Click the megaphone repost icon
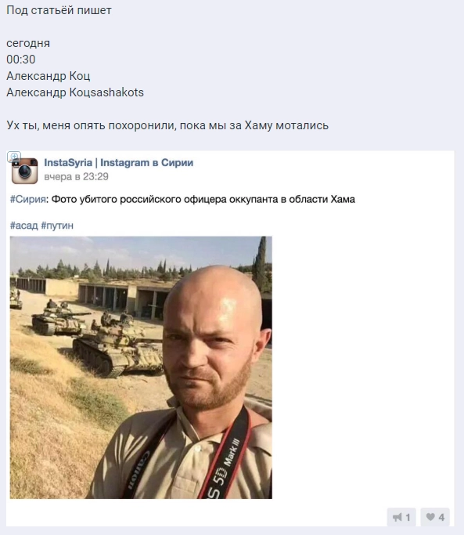This screenshot has height=535, width=464. point(397,517)
